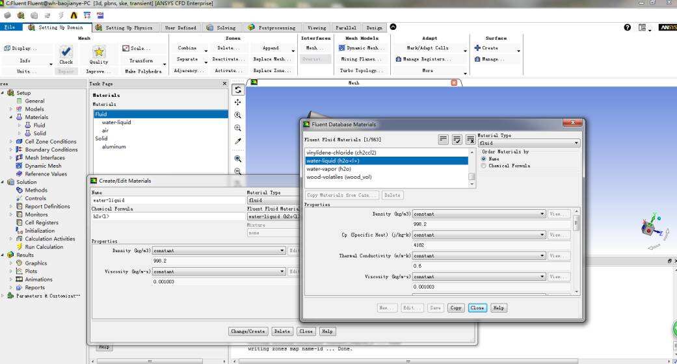The image size is (677, 364).
Task: Open Material Type dropdown in Database Materials
Action: [529, 143]
